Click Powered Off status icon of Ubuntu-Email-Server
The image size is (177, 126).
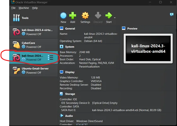coord(23,72)
